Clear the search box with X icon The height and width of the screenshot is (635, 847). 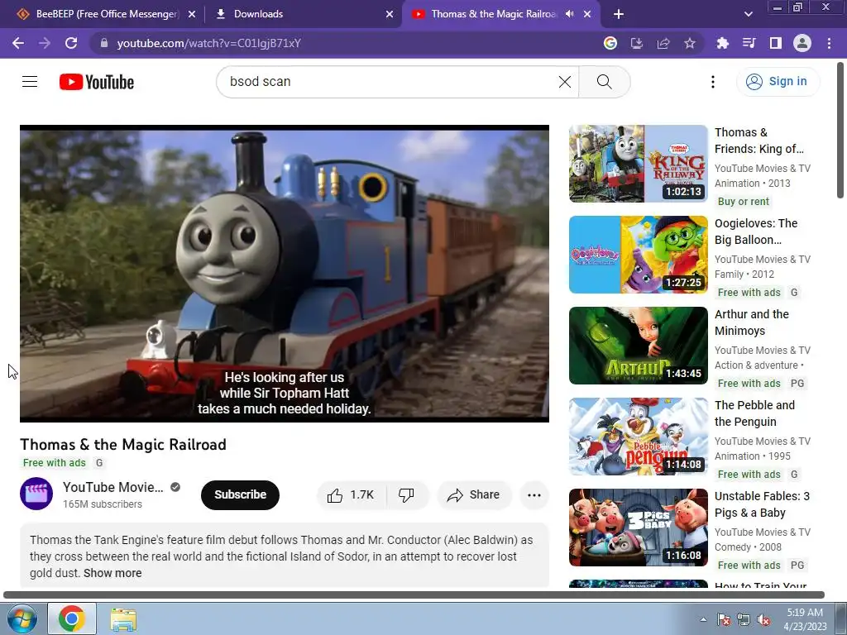tap(564, 82)
